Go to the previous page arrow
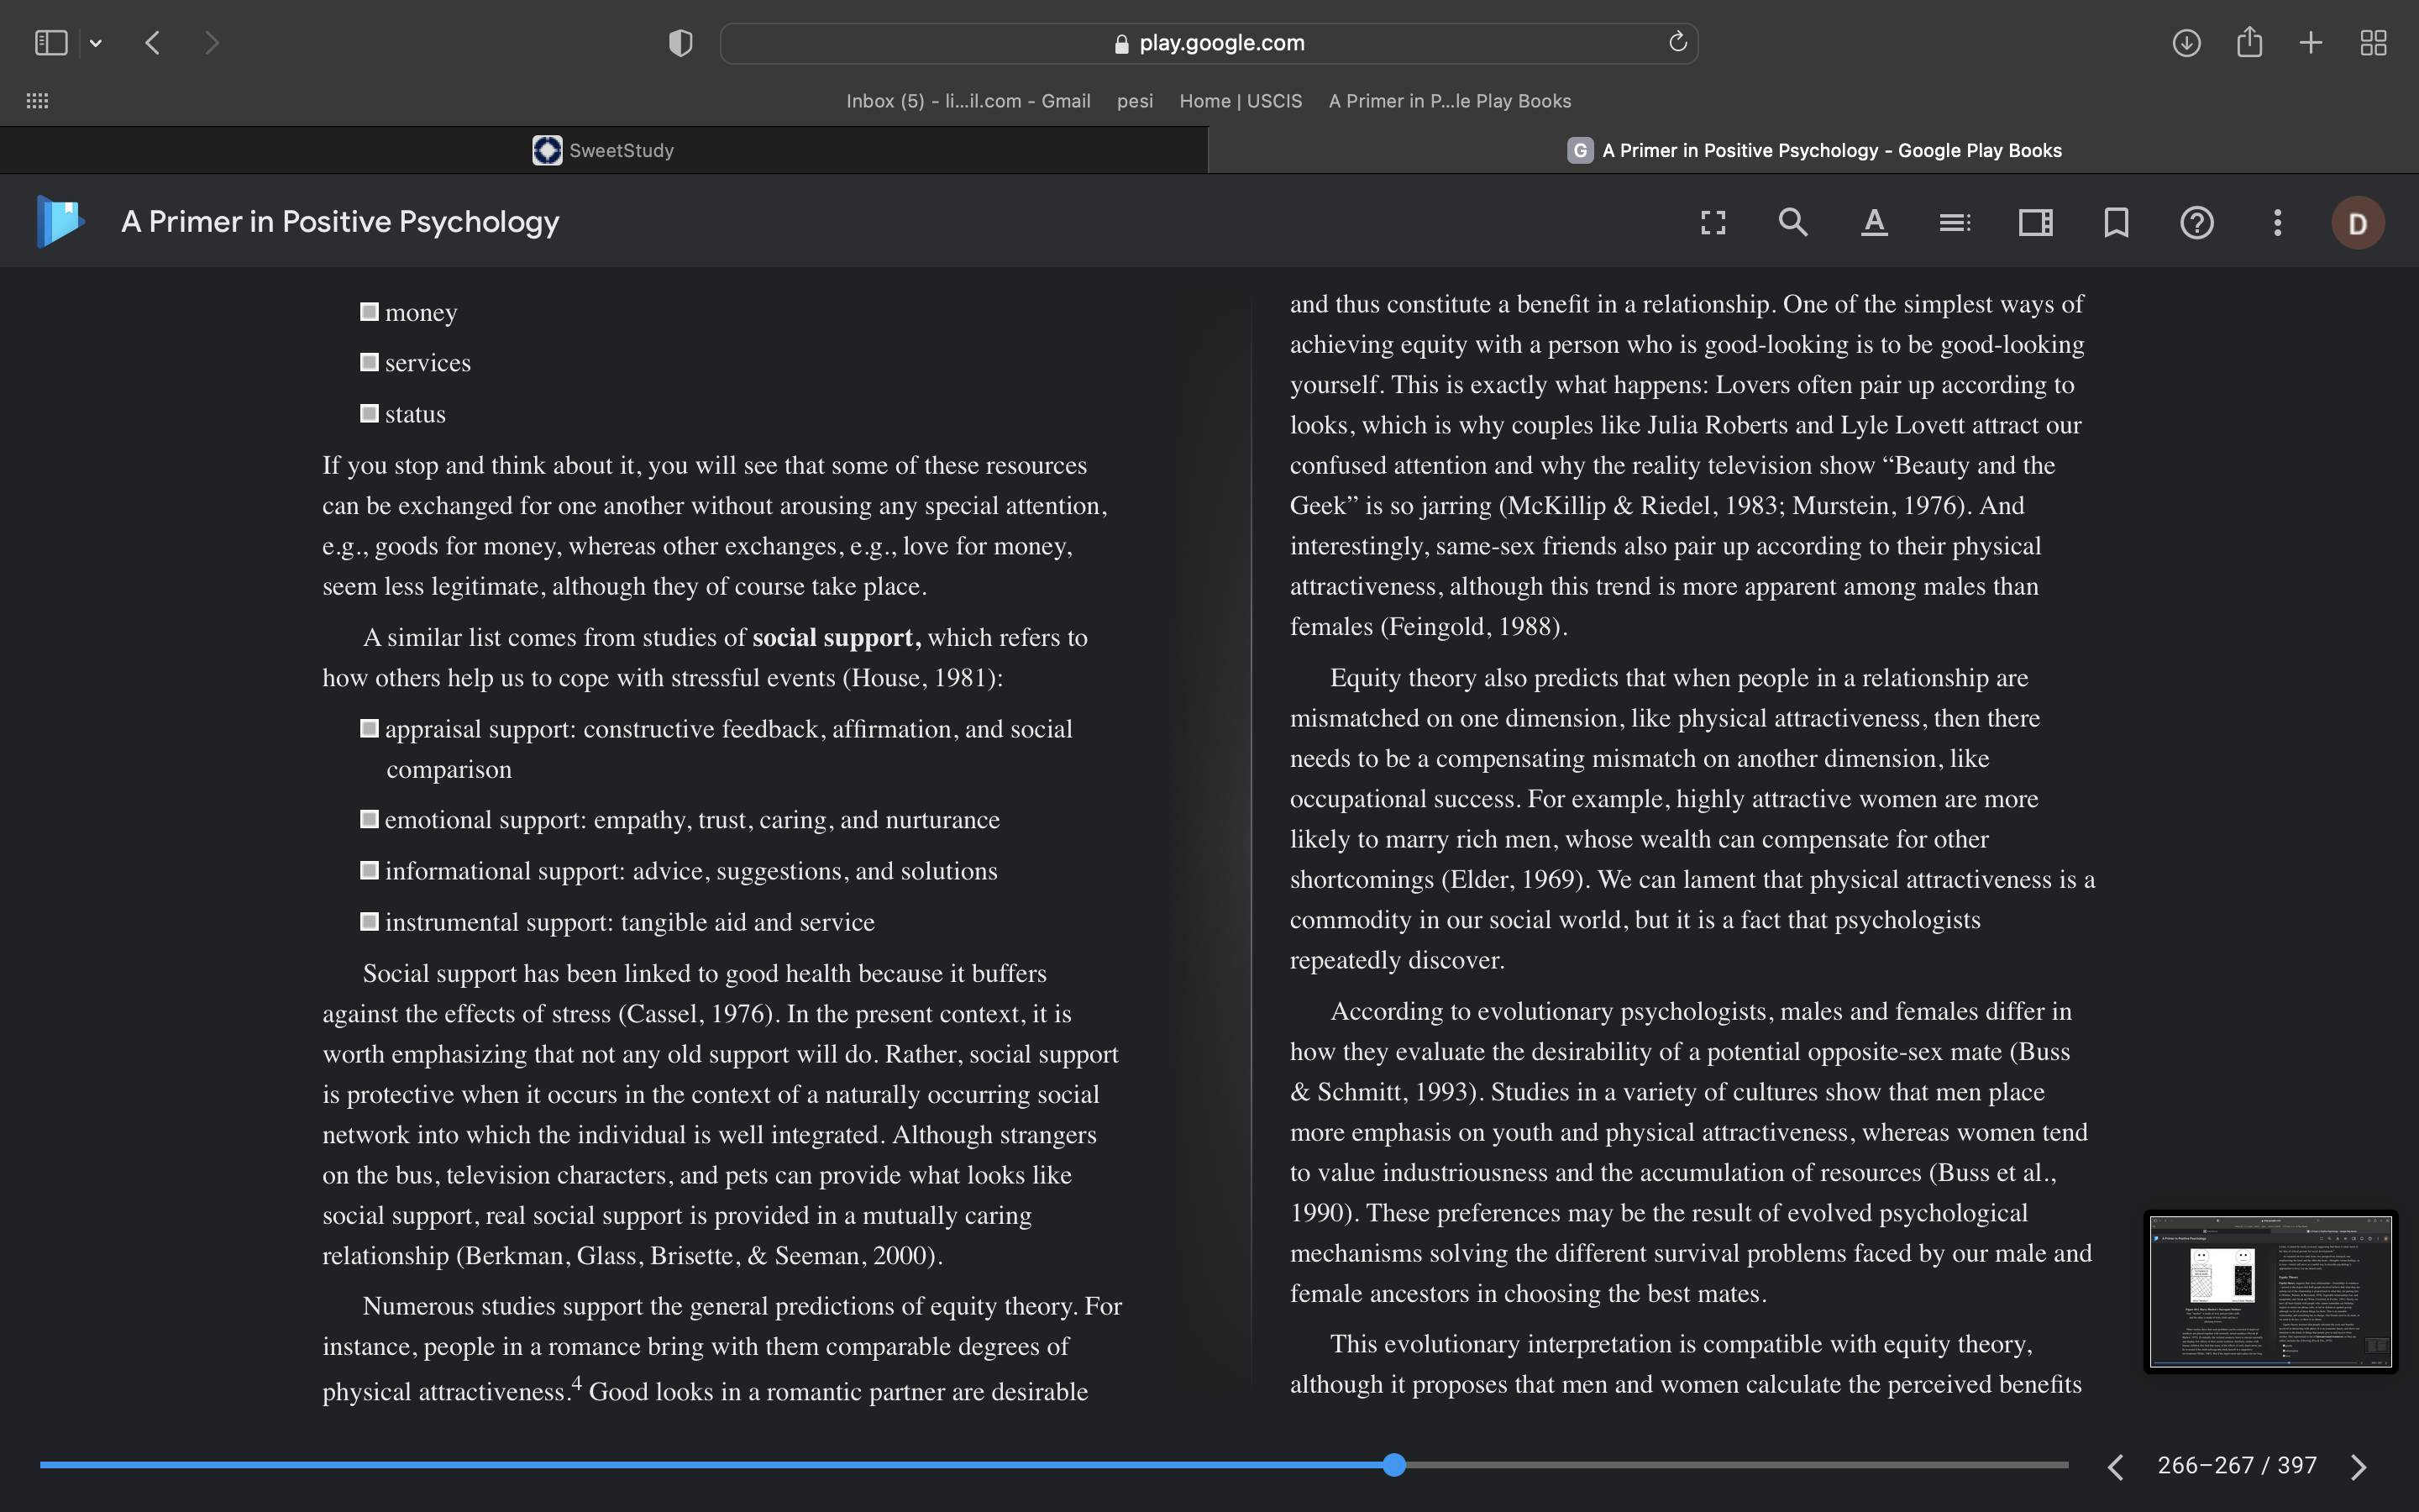The image size is (2419, 1512). point(2115,1466)
